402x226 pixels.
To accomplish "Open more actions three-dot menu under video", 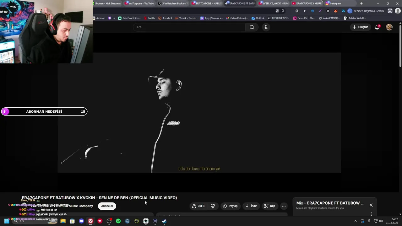I will coord(284,206).
